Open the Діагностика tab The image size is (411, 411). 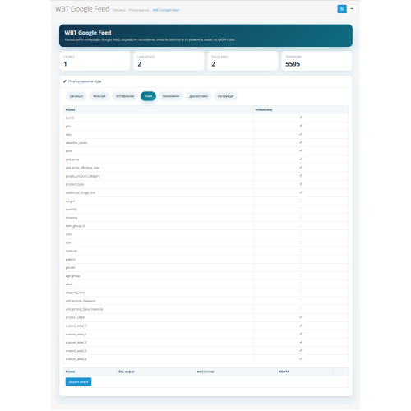click(198, 96)
